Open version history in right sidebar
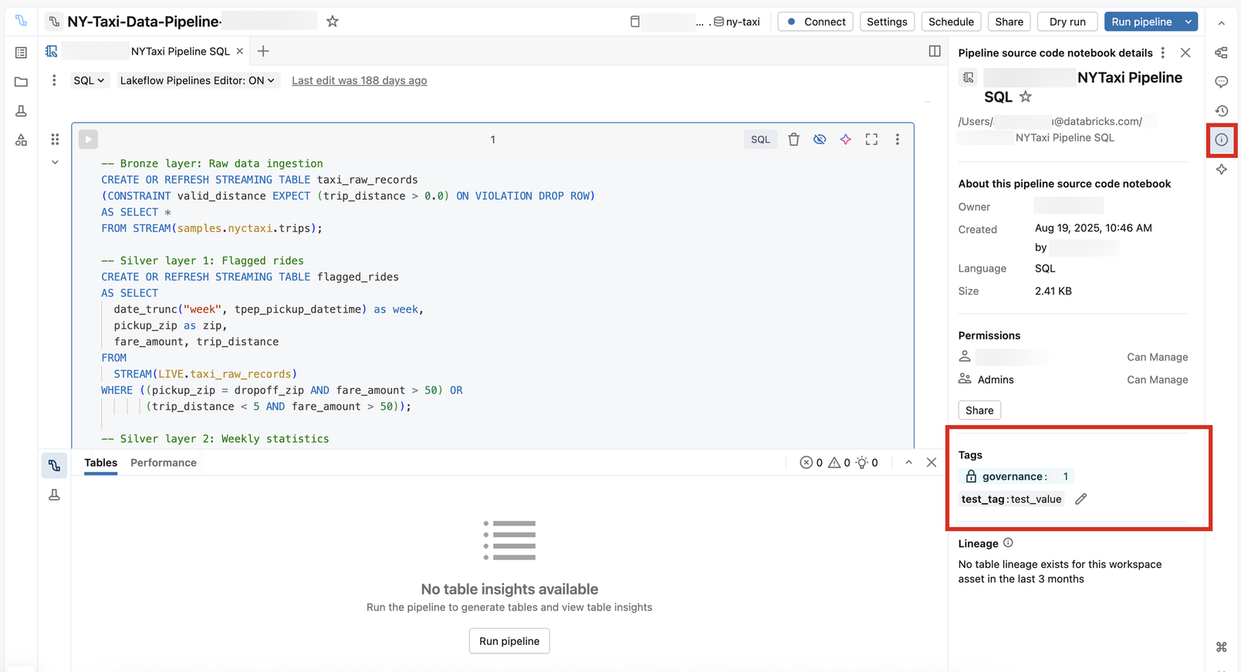The height and width of the screenshot is (672, 1241). [1221, 111]
